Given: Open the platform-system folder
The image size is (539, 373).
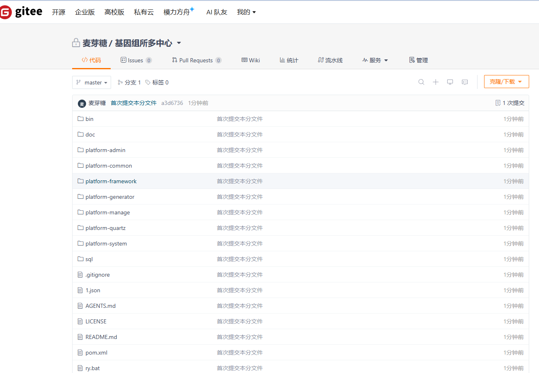Looking at the screenshot, I should tap(106, 243).
